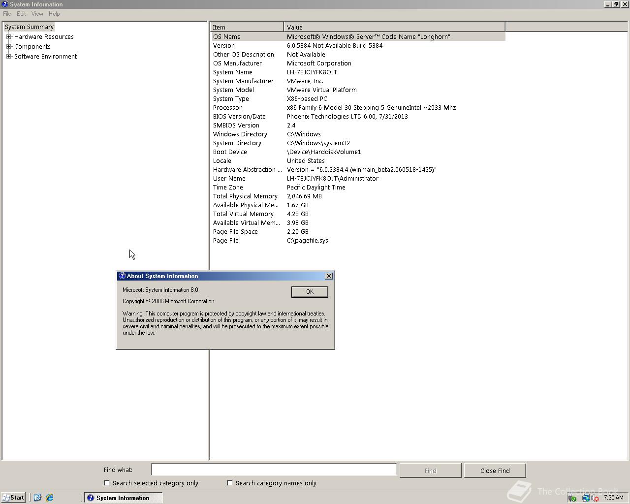Select System Summary in the tree
630x504 pixels.
click(29, 27)
